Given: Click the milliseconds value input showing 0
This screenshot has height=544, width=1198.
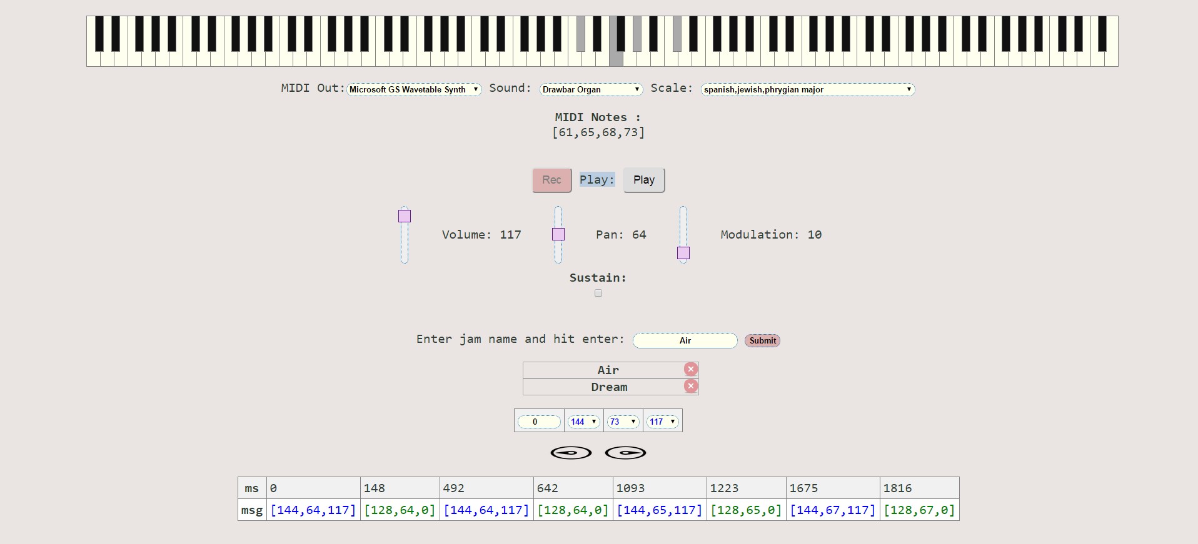Looking at the screenshot, I should point(539,422).
